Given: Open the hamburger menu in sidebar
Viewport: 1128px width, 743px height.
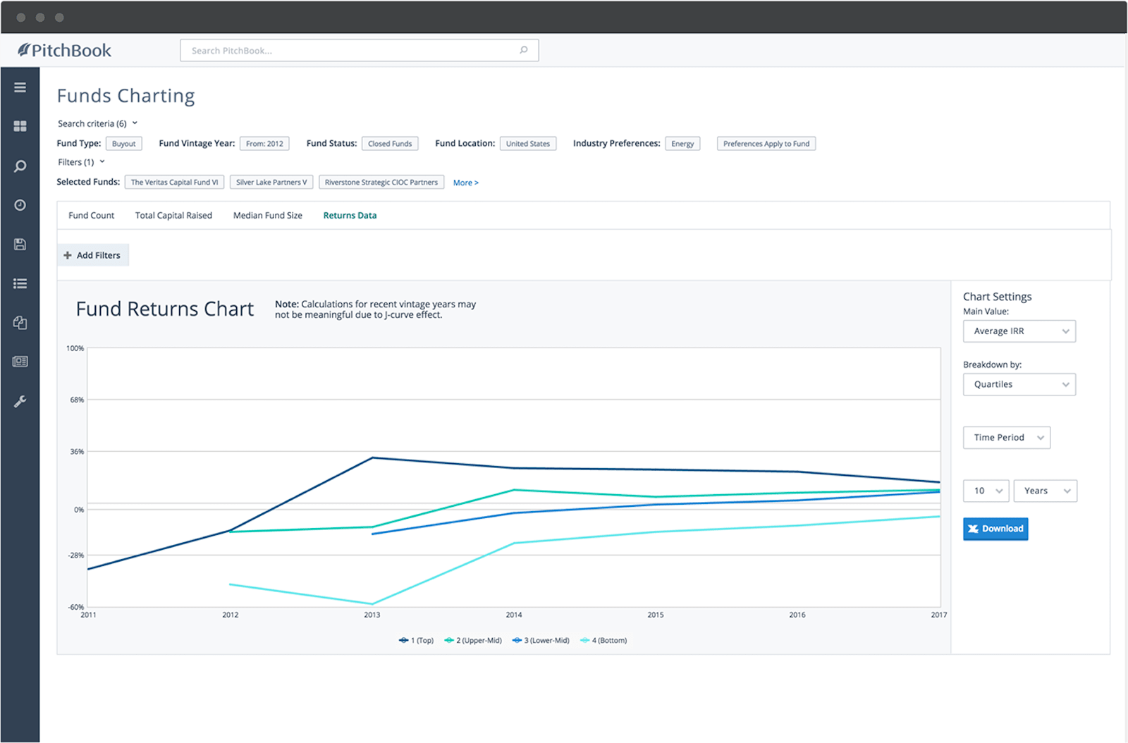Looking at the screenshot, I should (x=20, y=87).
